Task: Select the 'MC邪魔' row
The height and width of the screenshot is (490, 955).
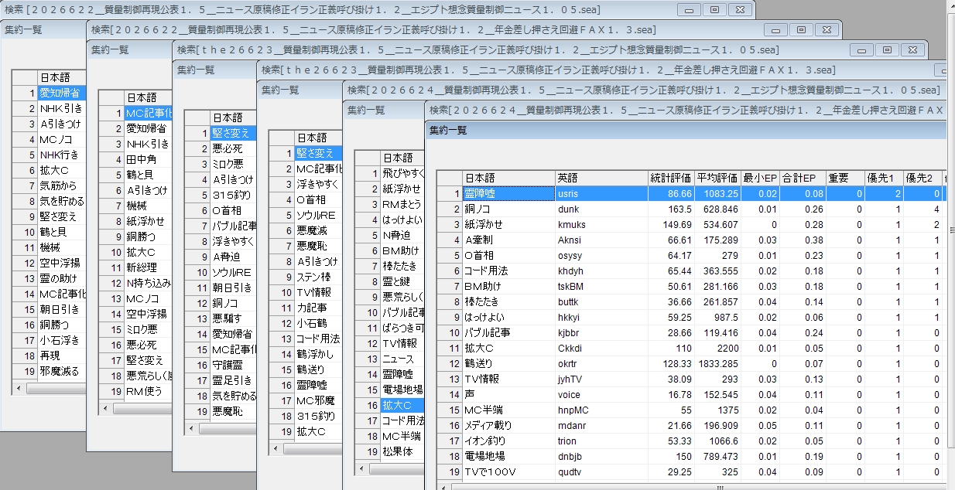Action: (x=318, y=400)
